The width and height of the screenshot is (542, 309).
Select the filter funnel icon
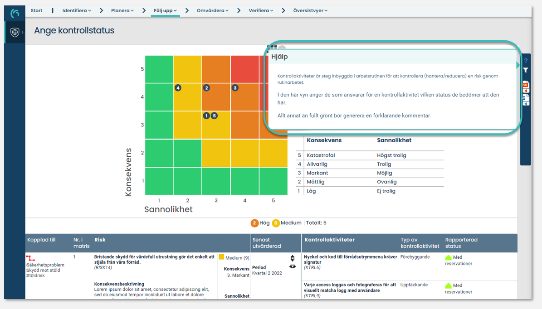coord(526,70)
